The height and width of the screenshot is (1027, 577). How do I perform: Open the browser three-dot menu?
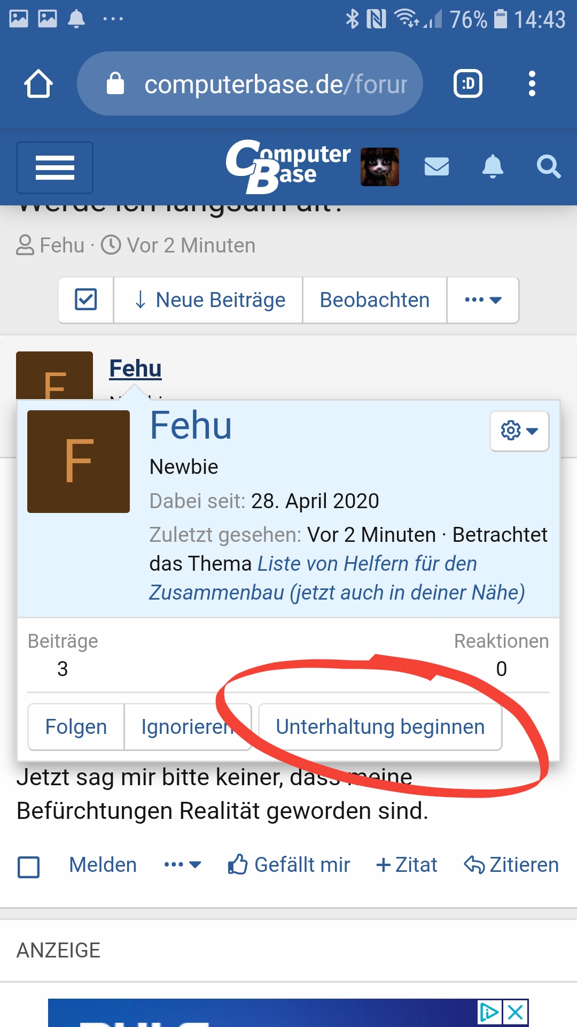point(532,83)
